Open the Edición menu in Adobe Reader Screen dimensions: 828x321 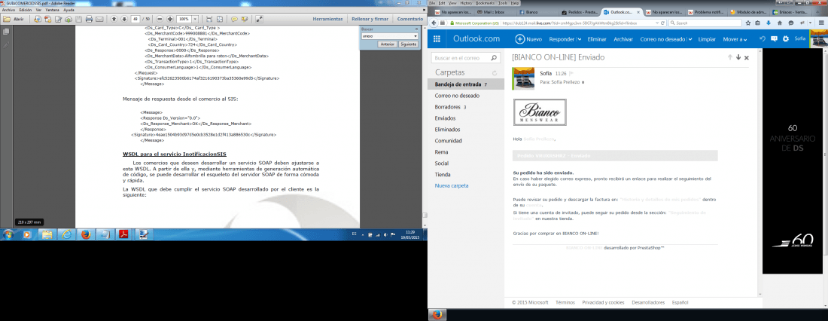coord(26,10)
